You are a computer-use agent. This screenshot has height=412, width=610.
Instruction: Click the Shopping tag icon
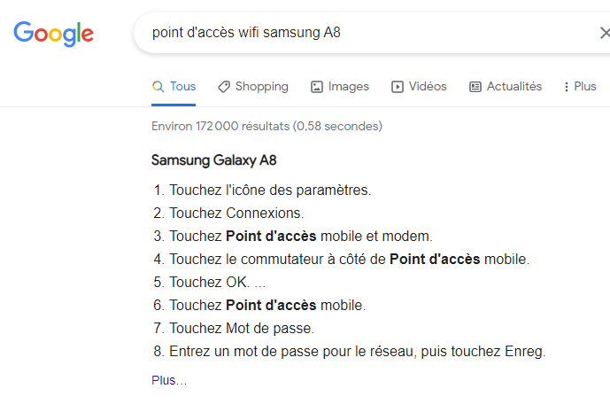pyautogui.click(x=224, y=87)
